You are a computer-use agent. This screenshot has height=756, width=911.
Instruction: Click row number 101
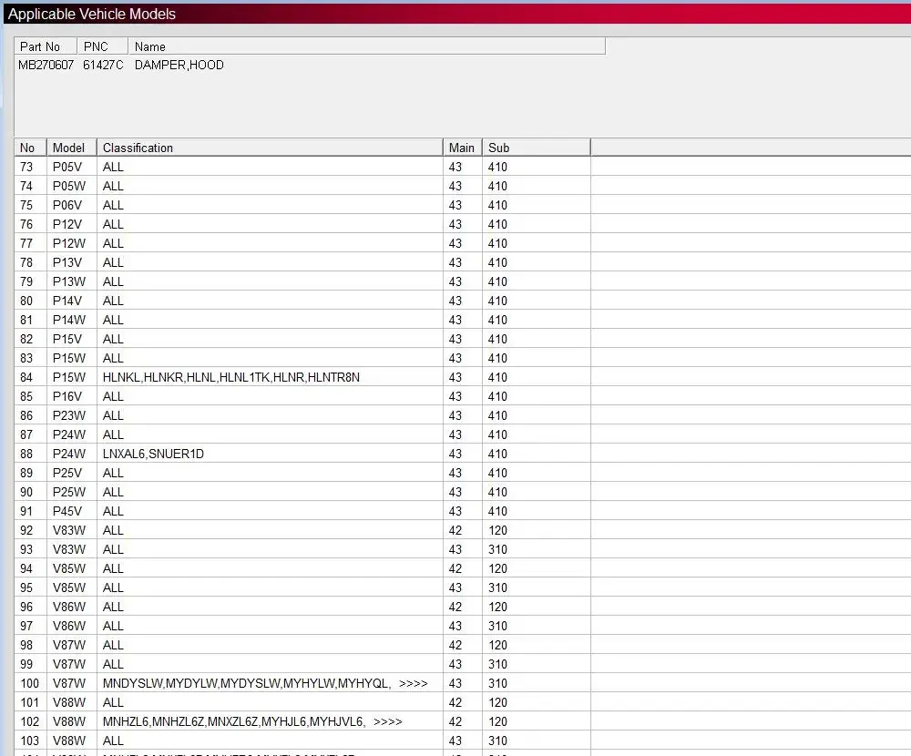[30, 703]
